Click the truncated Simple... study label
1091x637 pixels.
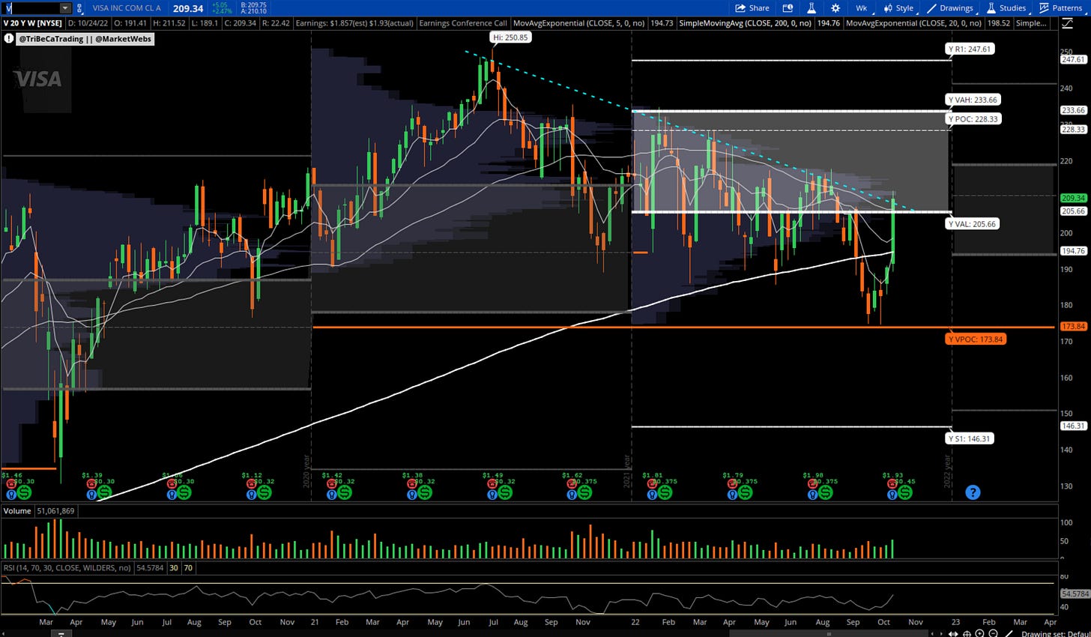1032,23
